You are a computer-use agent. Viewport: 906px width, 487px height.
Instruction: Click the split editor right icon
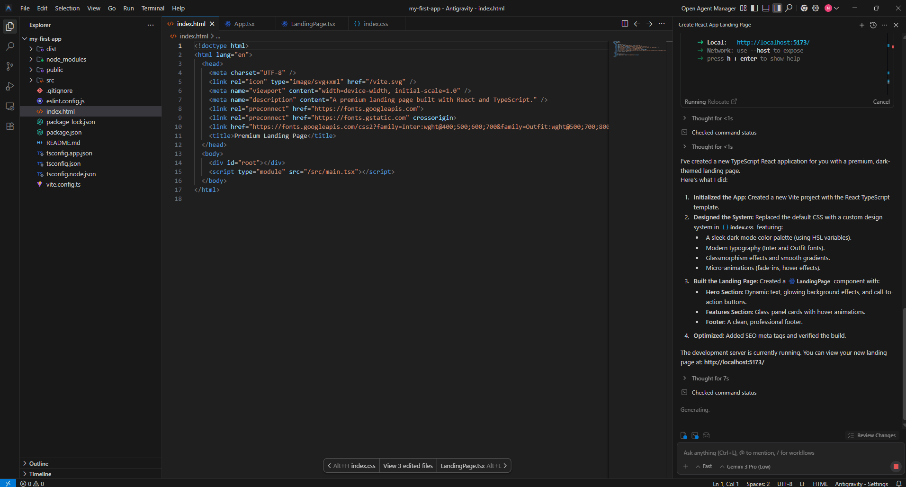[625, 24]
